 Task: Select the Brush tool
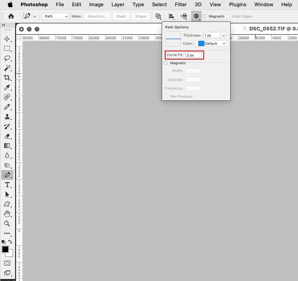[x=7, y=107]
